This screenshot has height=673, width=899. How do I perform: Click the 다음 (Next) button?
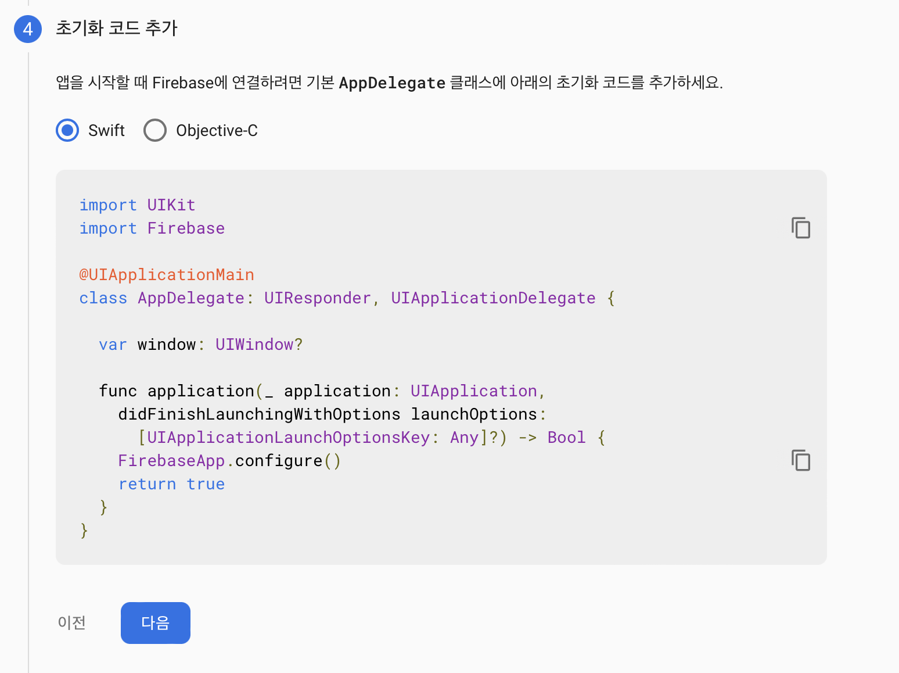pos(156,623)
